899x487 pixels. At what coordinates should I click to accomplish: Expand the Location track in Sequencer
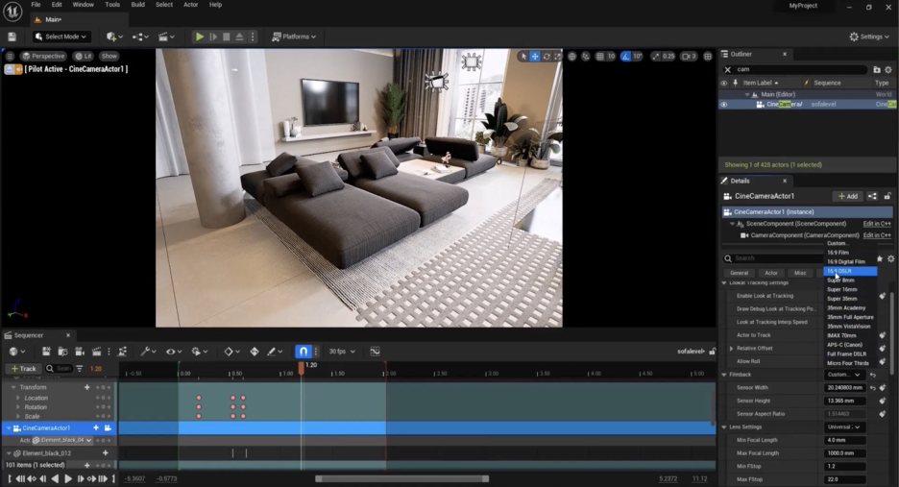point(18,398)
